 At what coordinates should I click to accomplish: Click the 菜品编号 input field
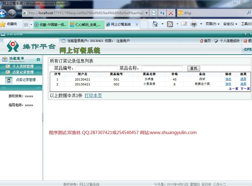tap(97, 68)
